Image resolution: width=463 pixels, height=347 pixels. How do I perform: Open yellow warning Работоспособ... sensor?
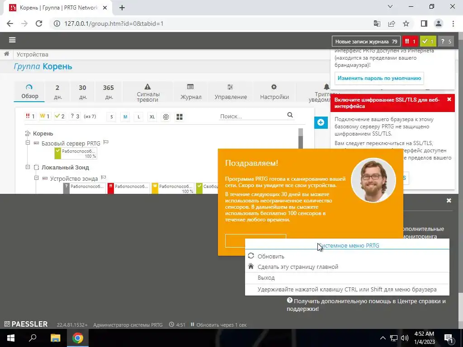(173, 188)
